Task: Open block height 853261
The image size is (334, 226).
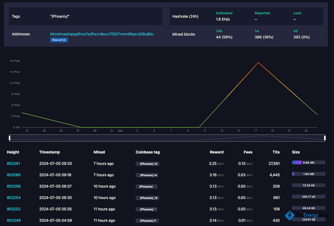Action: pos(14,164)
